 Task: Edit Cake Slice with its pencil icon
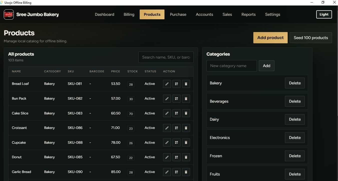click(x=167, y=113)
